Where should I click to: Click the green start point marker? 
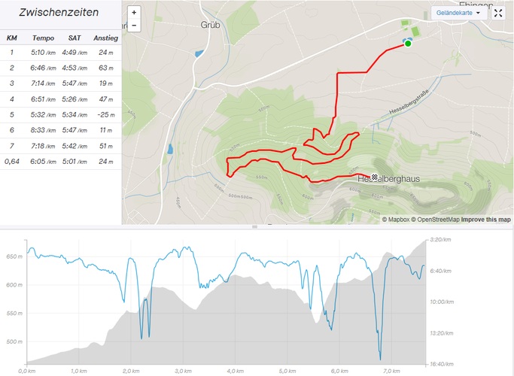(x=408, y=44)
